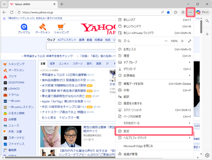Viewport: 212px width, 160px height.
Task: Click the Yahoo search input field
Action: (81, 46)
